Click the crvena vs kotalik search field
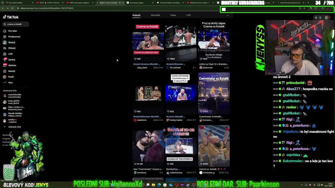Image resolution: width=335 pixels, height=188 pixels. pyautogui.click(x=16, y=24)
